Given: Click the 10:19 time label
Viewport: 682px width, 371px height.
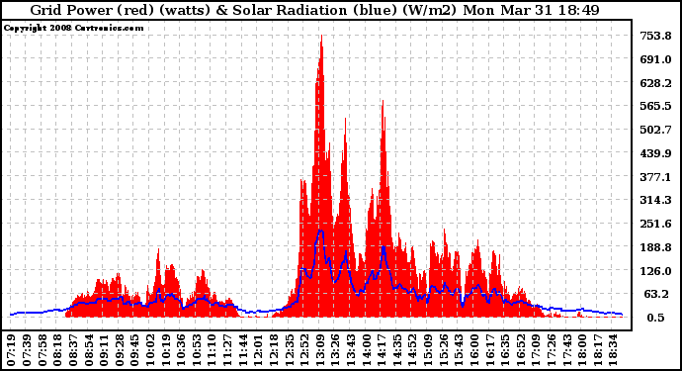Looking at the screenshot, I should [165, 350].
